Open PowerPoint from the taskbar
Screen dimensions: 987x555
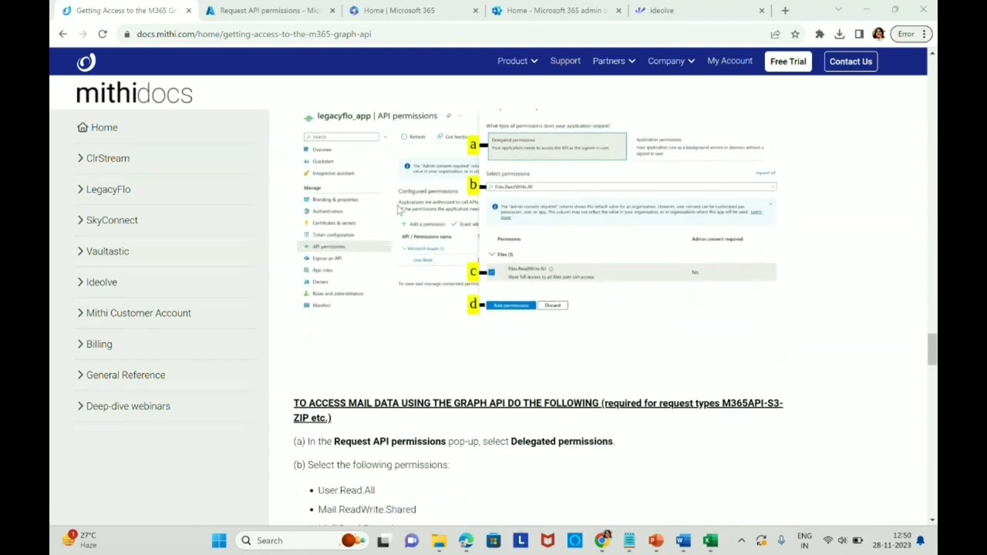tap(656, 540)
